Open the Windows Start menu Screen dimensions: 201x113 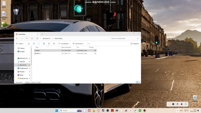(x=57, y=110)
